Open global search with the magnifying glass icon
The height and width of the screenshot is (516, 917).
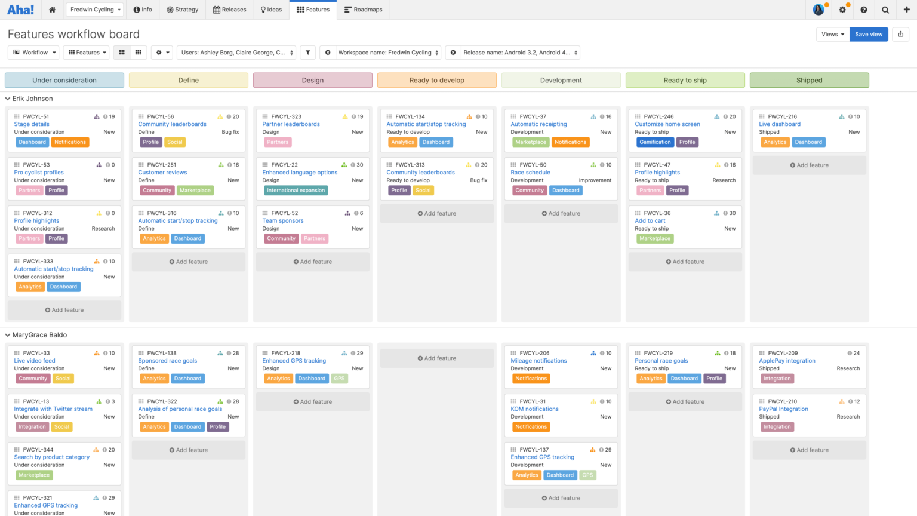(885, 10)
